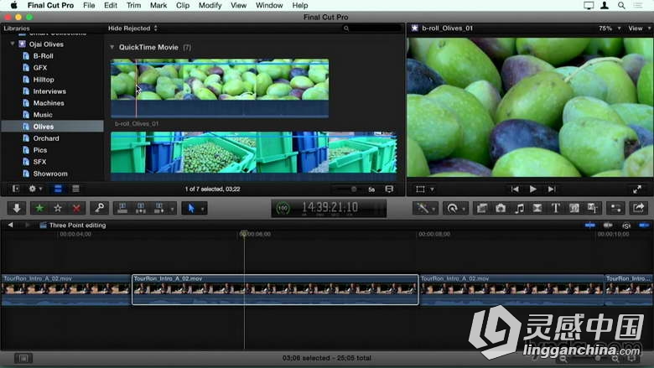
Task: Click the Import Media down-arrow button
Action: pos(17,208)
